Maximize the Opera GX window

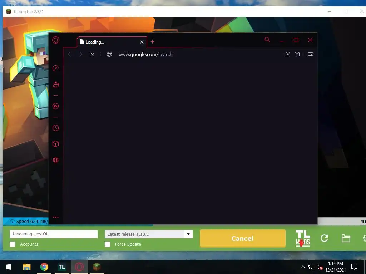pos(296,40)
